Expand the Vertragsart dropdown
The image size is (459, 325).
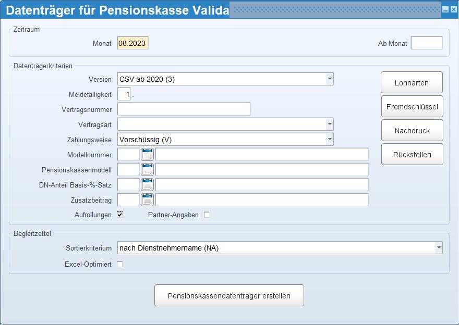tap(330, 124)
